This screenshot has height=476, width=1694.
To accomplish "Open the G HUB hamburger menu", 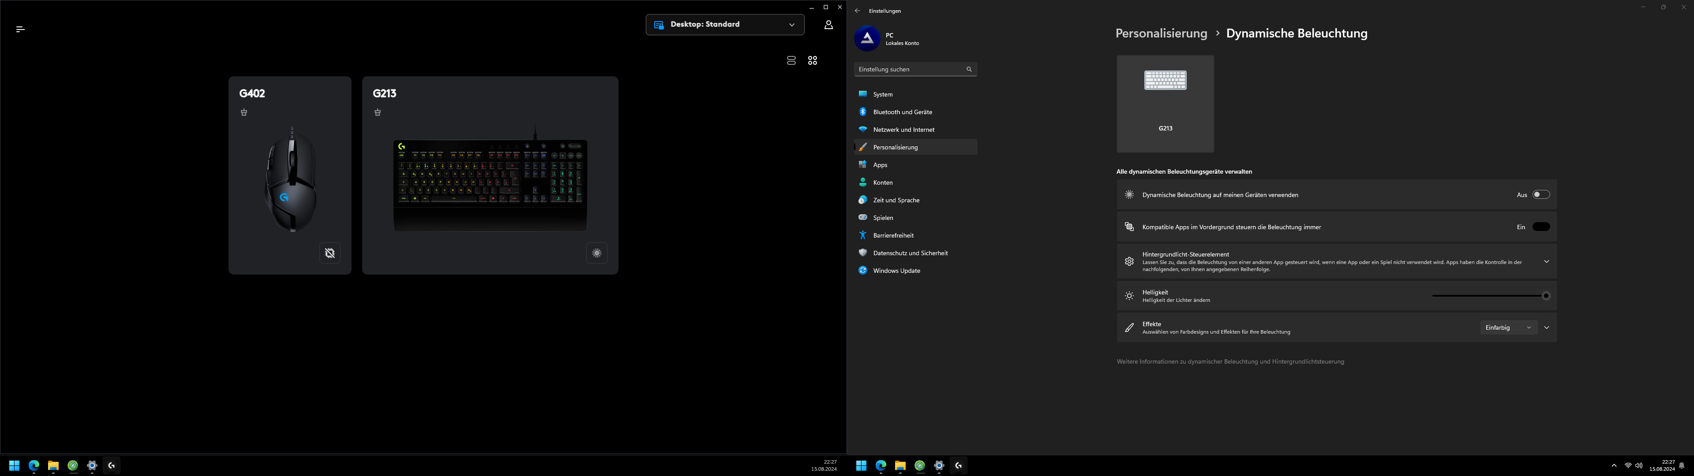I will click(x=20, y=29).
